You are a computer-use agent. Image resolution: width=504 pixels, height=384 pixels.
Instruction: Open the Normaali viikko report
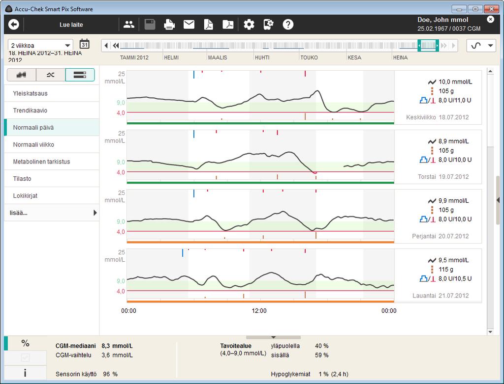click(51, 144)
